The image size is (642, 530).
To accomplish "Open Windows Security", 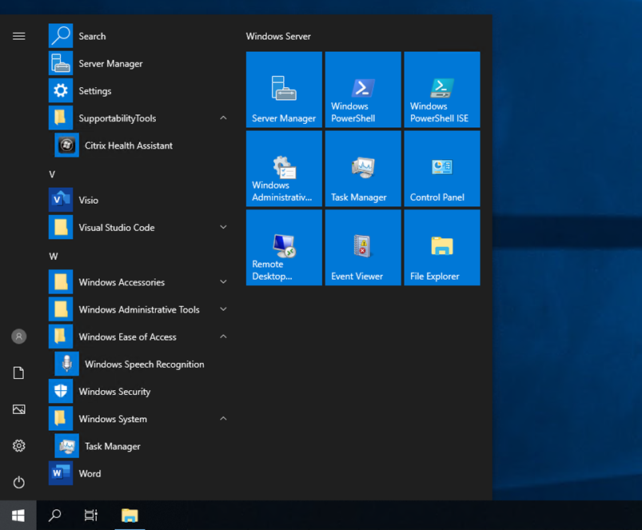I will click(x=139, y=392).
